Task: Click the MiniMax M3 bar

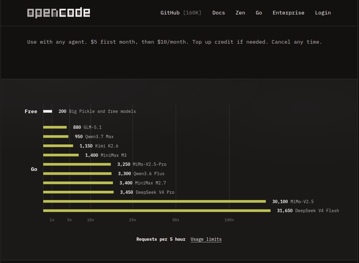Action: [61, 155]
